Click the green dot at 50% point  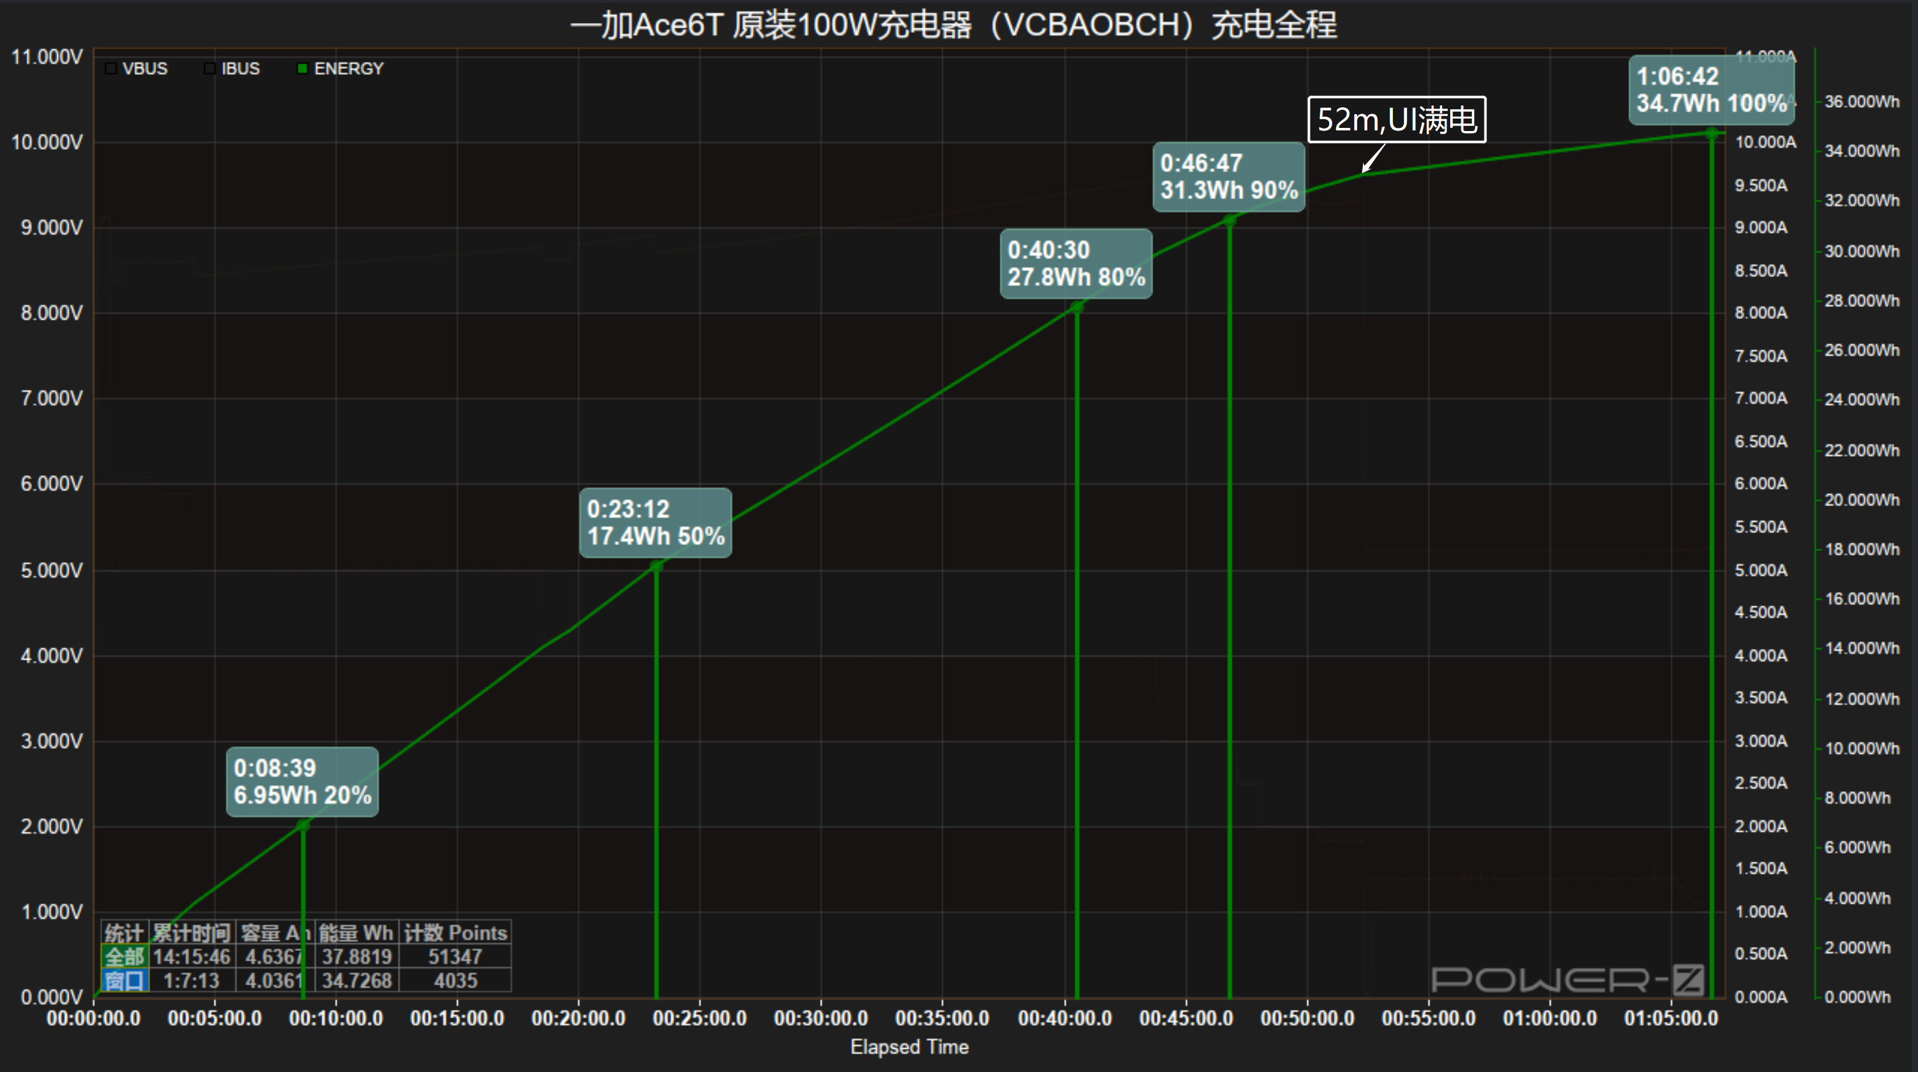[656, 566]
